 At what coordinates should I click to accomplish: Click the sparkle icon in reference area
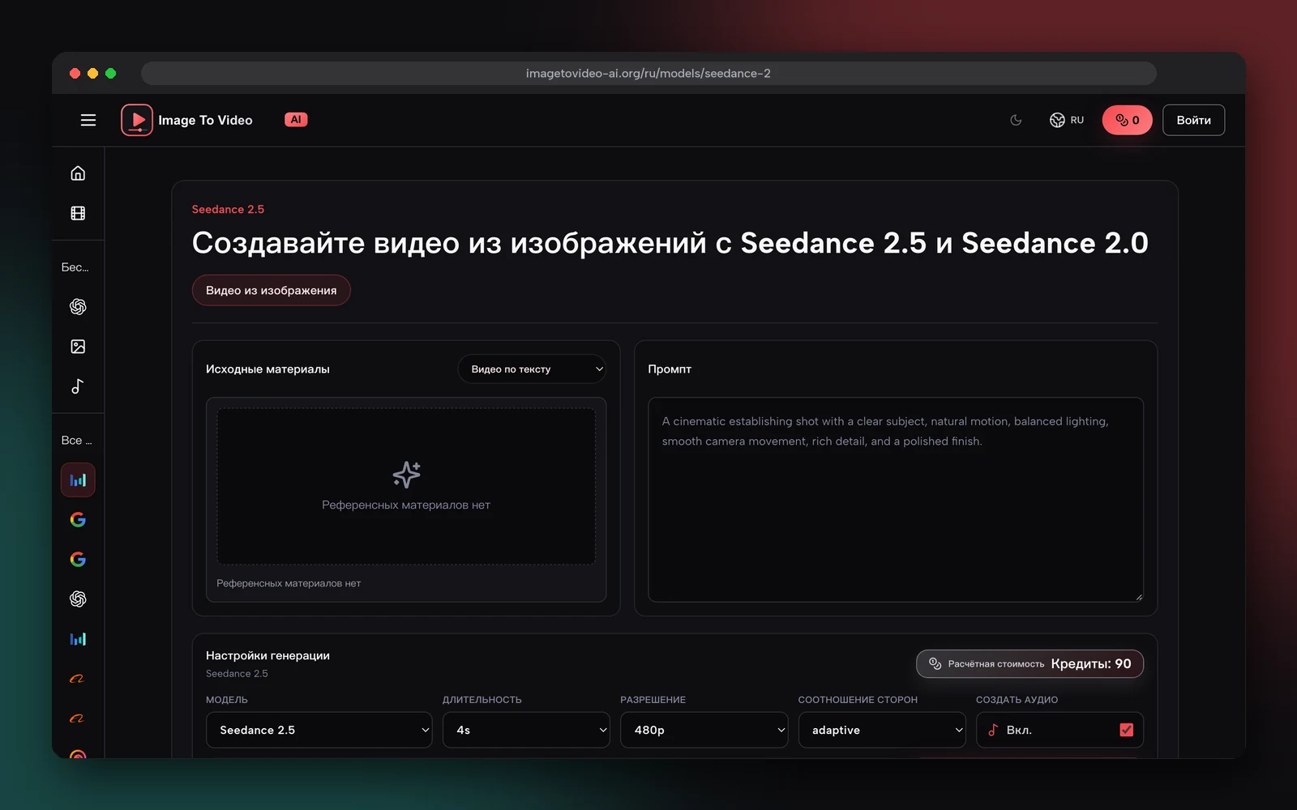(x=406, y=475)
